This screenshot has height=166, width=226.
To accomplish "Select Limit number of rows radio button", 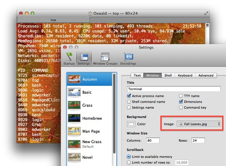I will click(x=129, y=163).
